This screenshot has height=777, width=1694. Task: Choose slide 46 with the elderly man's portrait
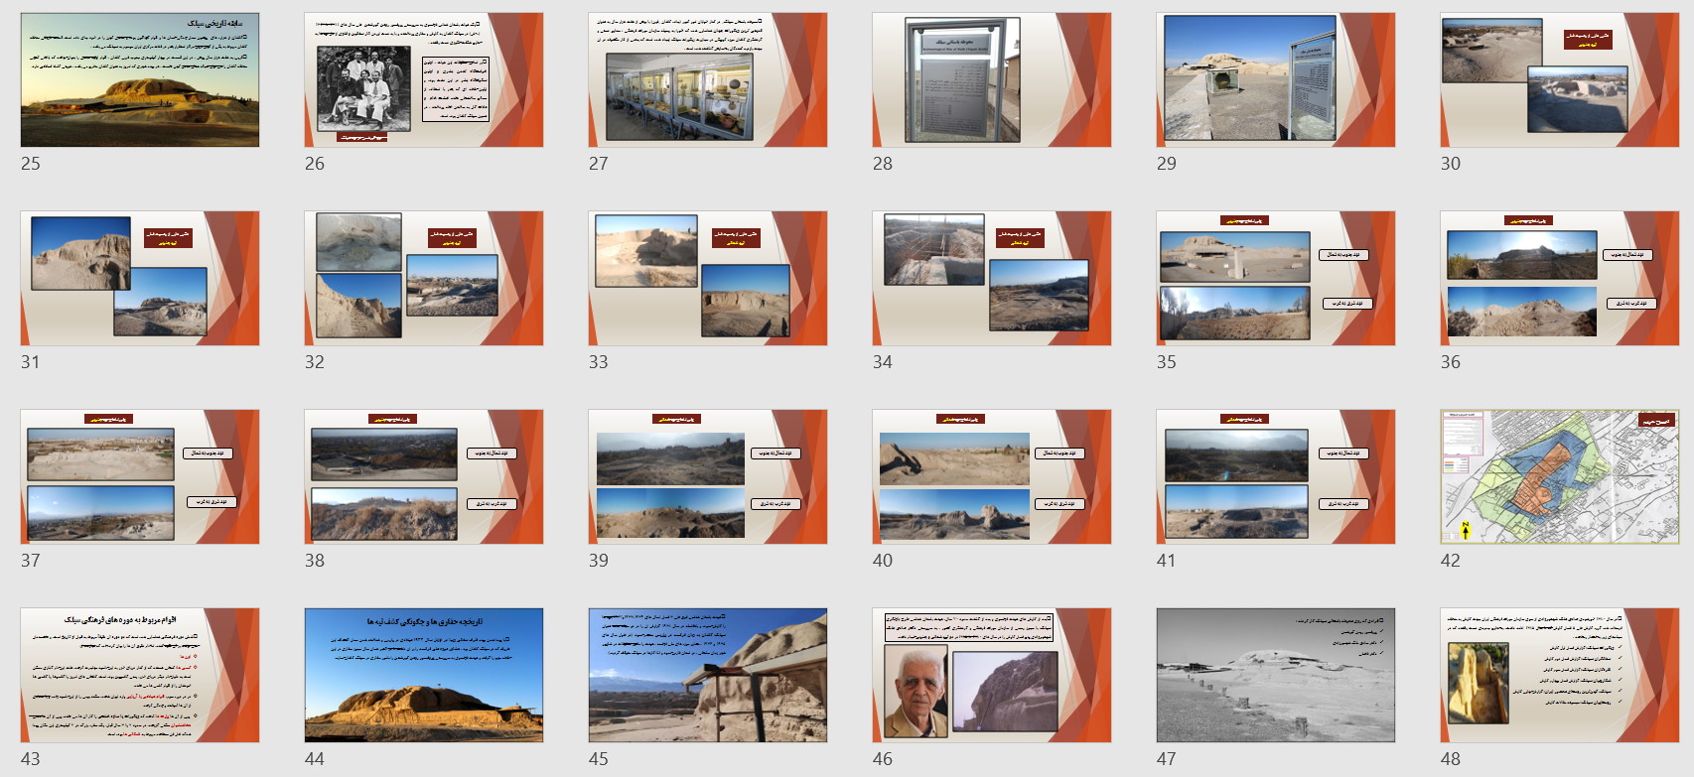[992, 676]
